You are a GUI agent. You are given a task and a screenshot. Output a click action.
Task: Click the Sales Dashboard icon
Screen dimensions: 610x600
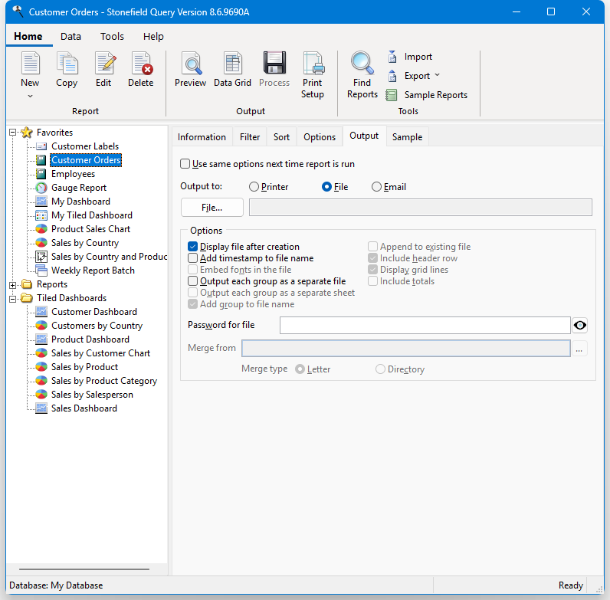pyautogui.click(x=41, y=408)
